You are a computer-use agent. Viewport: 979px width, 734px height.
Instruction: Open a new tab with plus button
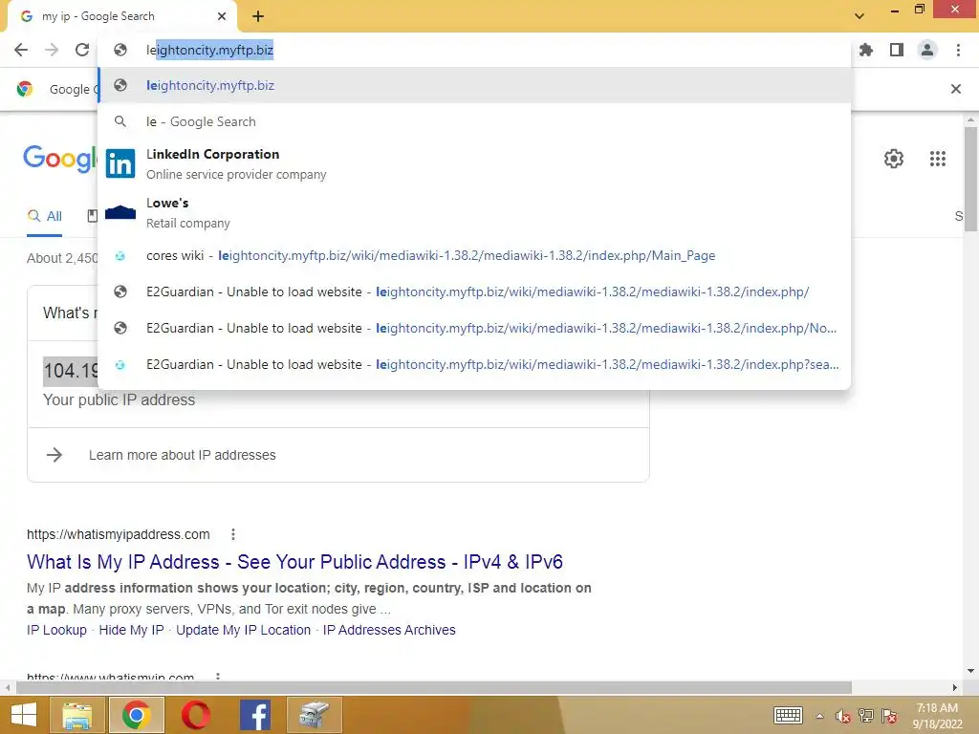[x=258, y=16]
